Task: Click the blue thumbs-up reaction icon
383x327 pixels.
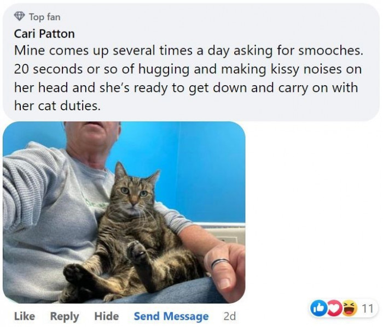Action: coord(317,308)
